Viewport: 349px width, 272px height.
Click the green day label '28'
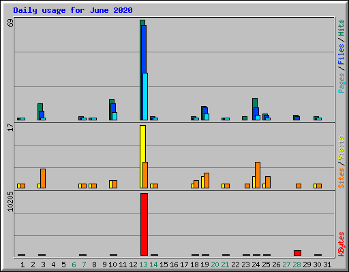coord(297,265)
